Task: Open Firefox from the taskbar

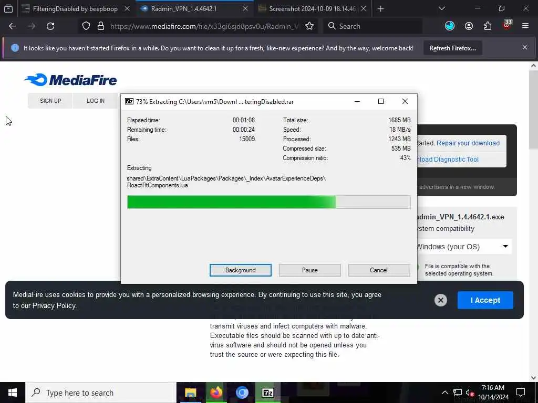Action: pos(216,393)
